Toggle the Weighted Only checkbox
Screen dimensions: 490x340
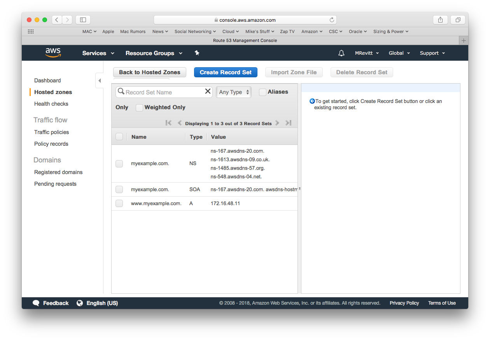point(139,108)
